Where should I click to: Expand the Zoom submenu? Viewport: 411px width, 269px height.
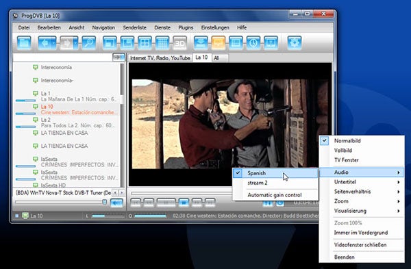362,201
